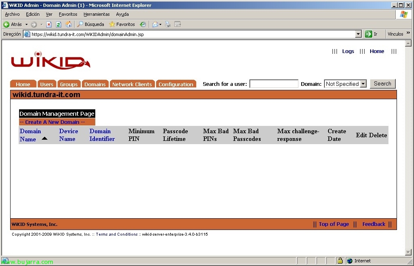The image size is (414, 266).
Task: Click the Max Bad Passcodes column header
Action: pyautogui.click(x=247, y=135)
